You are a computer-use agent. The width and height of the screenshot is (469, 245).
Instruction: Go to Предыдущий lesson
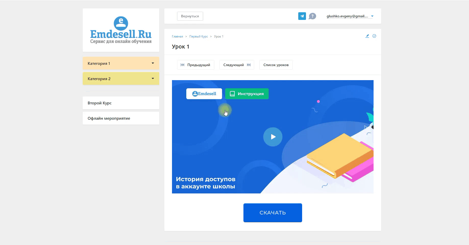click(x=195, y=65)
